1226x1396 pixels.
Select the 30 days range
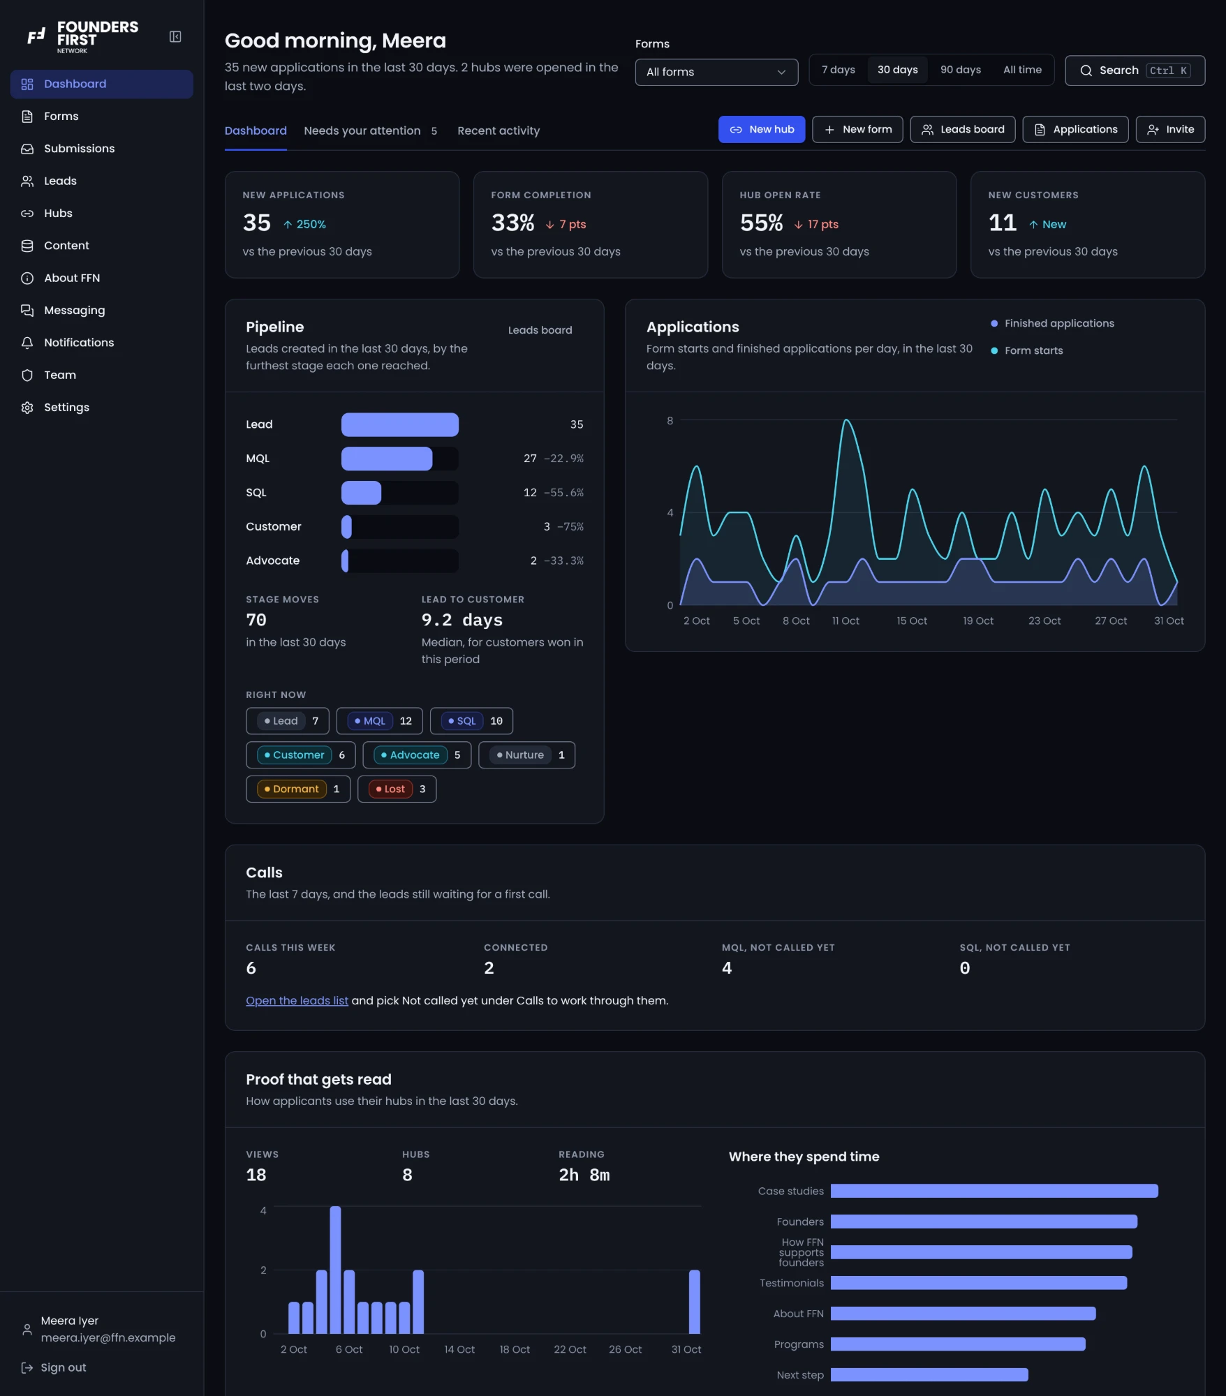coord(897,70)
